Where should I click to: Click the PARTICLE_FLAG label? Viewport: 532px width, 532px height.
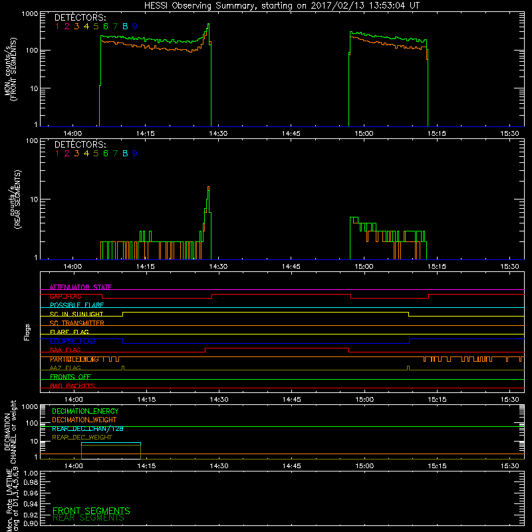point(74,359)
